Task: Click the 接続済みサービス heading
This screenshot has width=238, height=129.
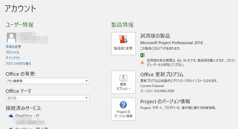Action: [x=24, y=108]
